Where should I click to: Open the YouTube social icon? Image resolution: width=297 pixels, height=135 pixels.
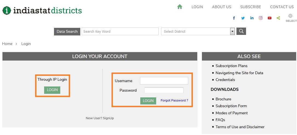click(x=270, y=18)
